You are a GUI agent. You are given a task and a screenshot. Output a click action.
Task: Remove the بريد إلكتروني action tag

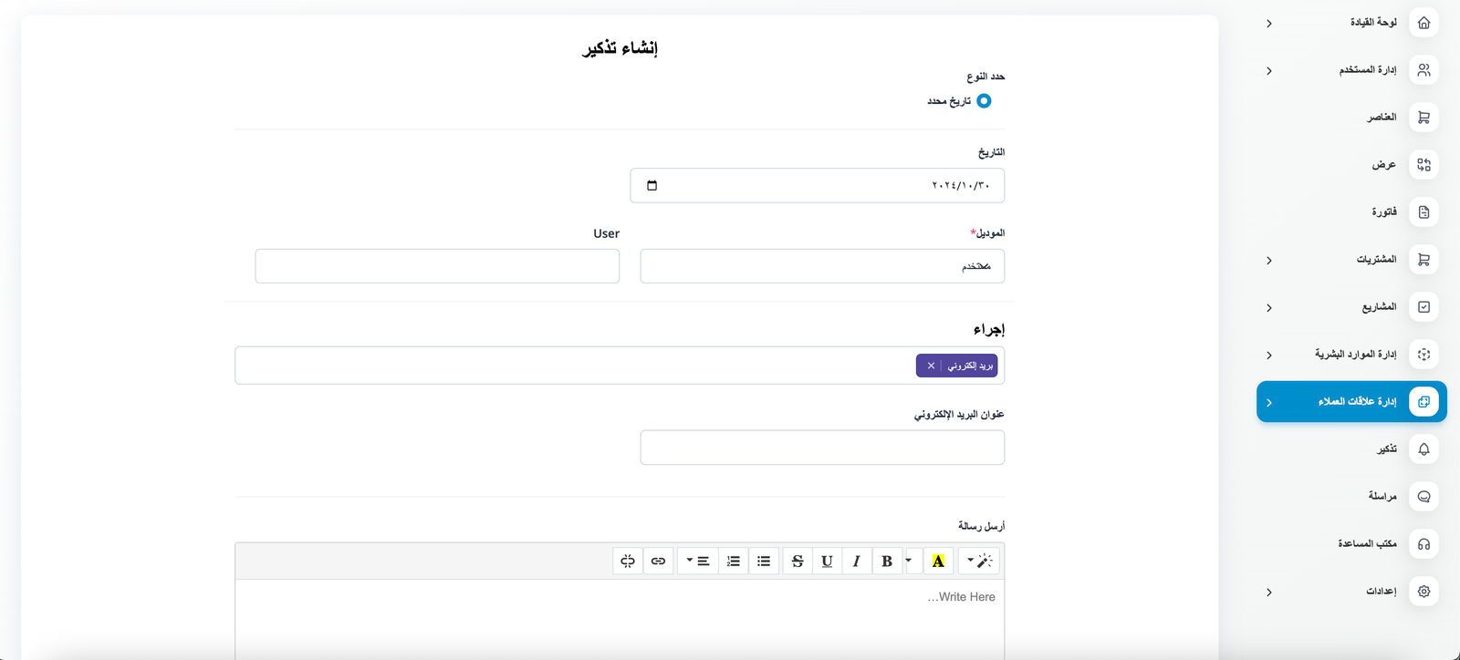click(x=931, y=366)
